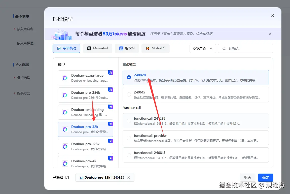Image resolution: width=290 pixels, height=194 pixels.
Task: Switch to the 智谱AI provider tab
Action: (x=127, y=48)
